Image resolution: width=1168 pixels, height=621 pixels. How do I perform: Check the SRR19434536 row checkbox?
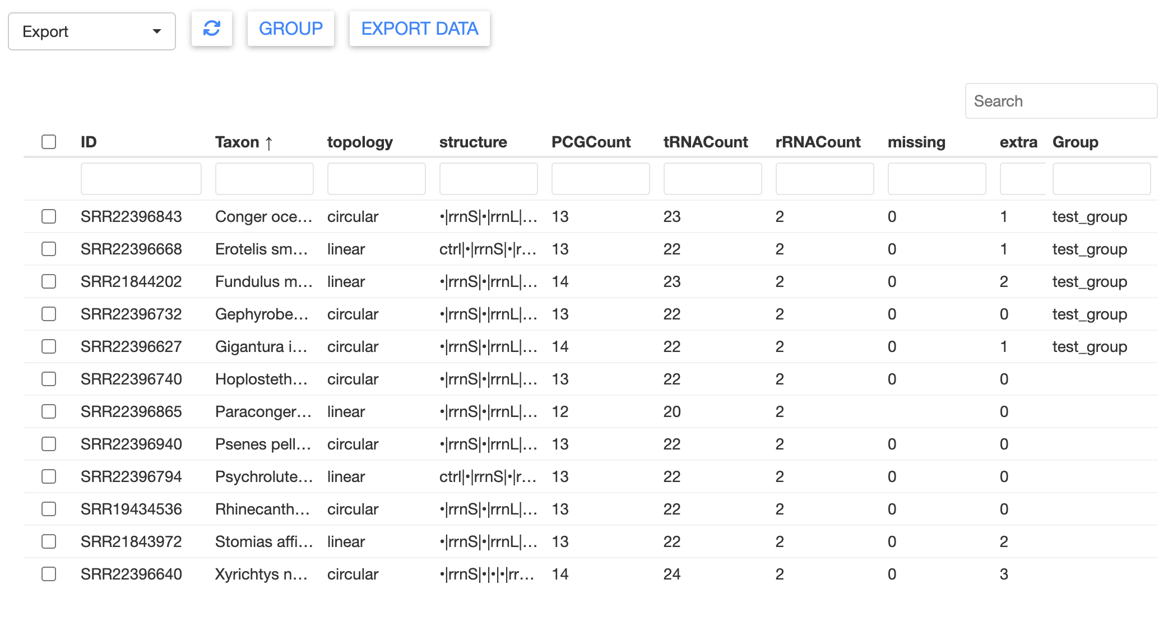coord(49,509)
